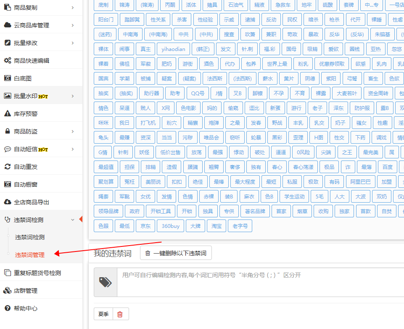Expand the 商品复制 submenu arrow
The image size is (404, 329).
(73, 8)
